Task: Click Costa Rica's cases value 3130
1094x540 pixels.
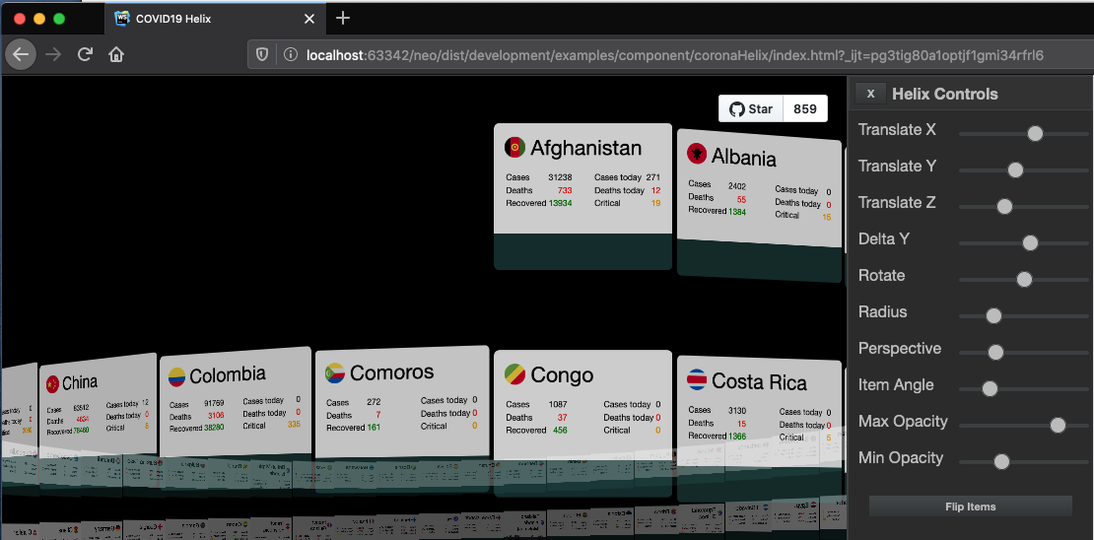Action: point(737,410)
